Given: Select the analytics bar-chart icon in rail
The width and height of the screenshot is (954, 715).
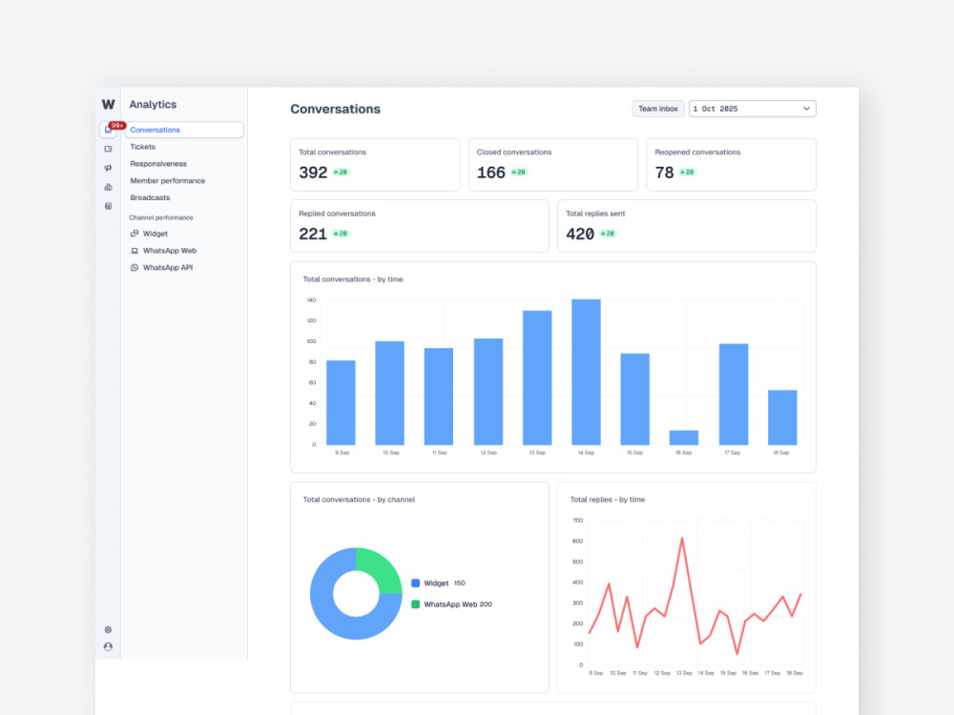Looking at the screenshot, I should [108, 187].
